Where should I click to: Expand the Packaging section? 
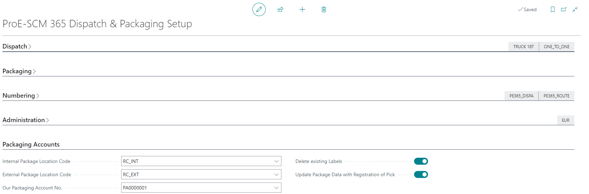coord(19,71)
